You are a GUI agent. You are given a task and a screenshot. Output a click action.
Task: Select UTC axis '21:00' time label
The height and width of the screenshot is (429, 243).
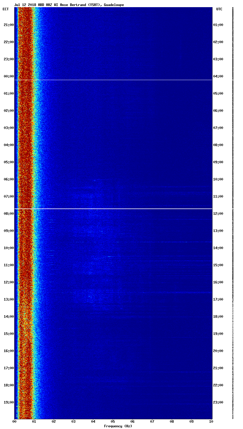pyautogui.click(x=218, y=368)
